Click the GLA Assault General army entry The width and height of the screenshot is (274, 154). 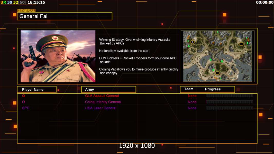(102, 96)
